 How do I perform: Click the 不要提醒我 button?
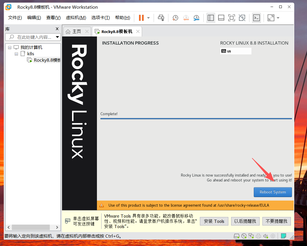pyautogui.click(x=276, y=221)
